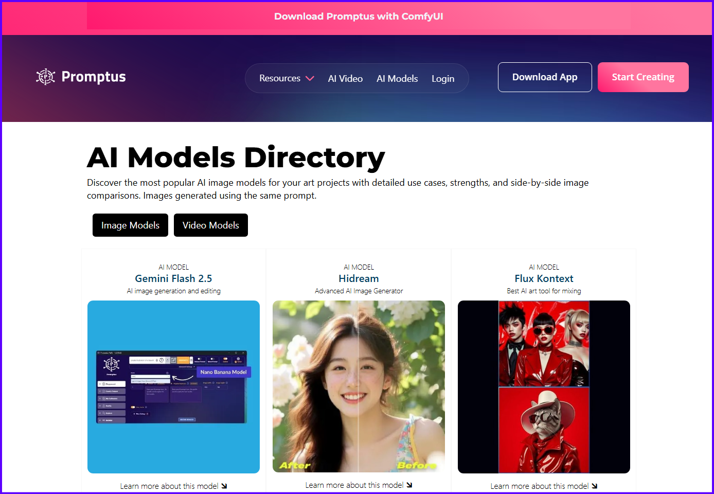714x494 pixels.
Task: Open the Resources menu item
Action: point(280,78)
